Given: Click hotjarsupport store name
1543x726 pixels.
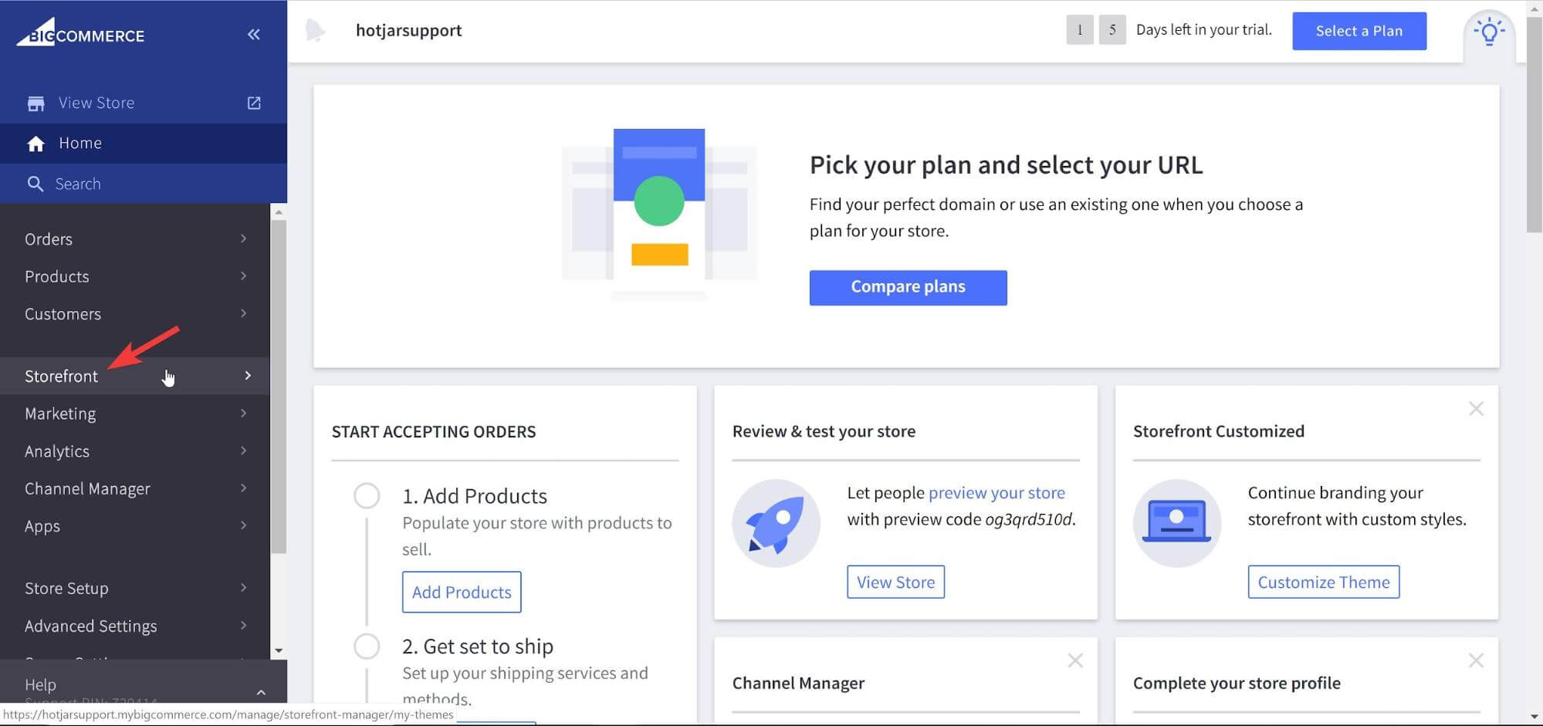Looking at the screenshot, I should pyautogui.click(x=409, y=30).
